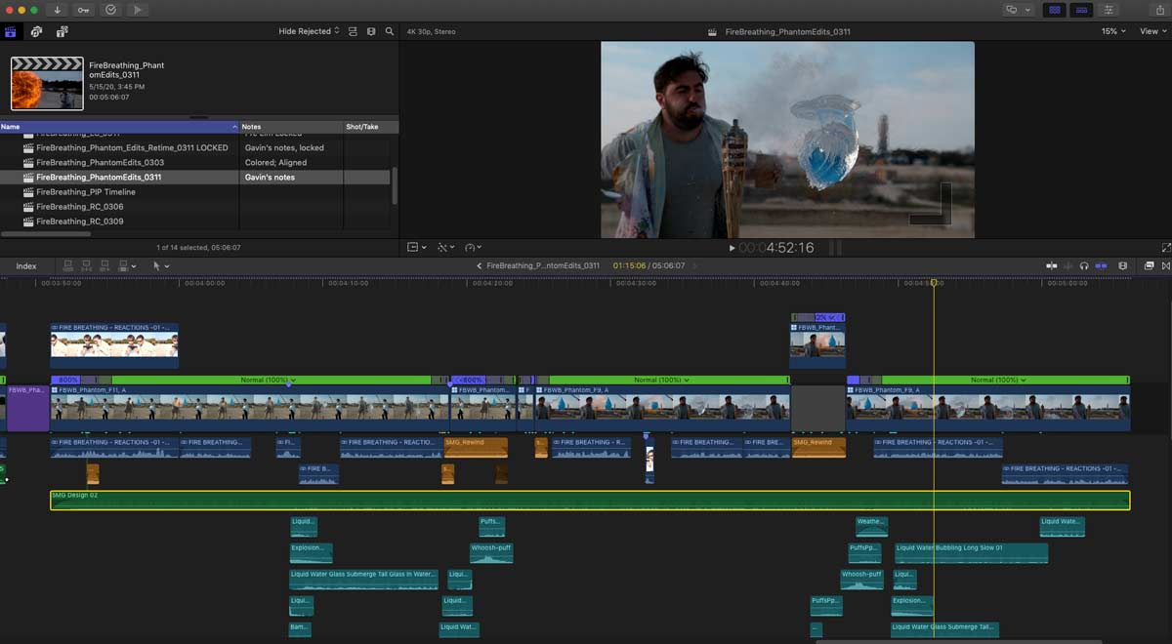Image resolution: width=1172 pixels, height=644 pixels.
Task: Toggle video and audio skimming button
Action: pos(1052,265)
